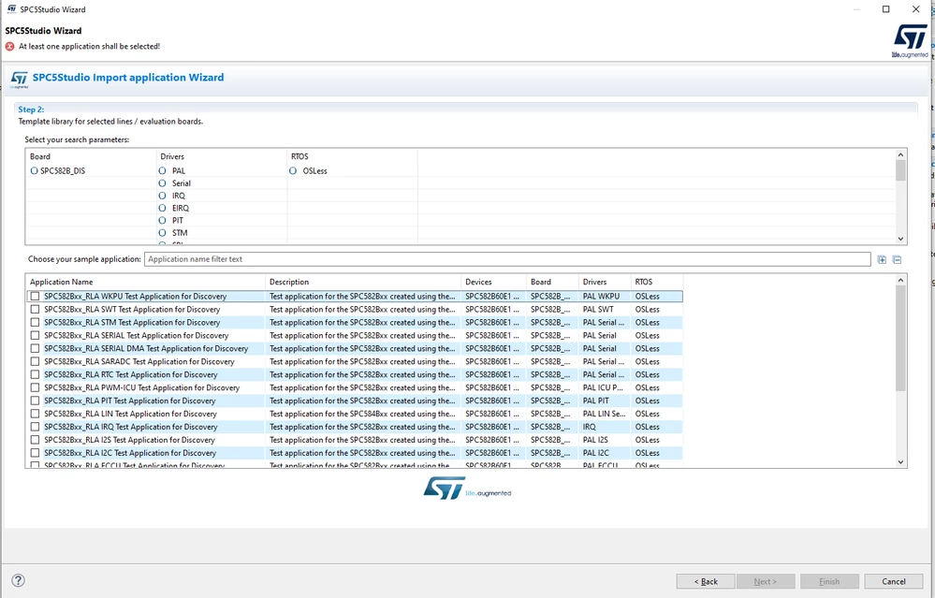Screen dimensions: 935x598
Task: Go back with the Back button
Action: 706,581
